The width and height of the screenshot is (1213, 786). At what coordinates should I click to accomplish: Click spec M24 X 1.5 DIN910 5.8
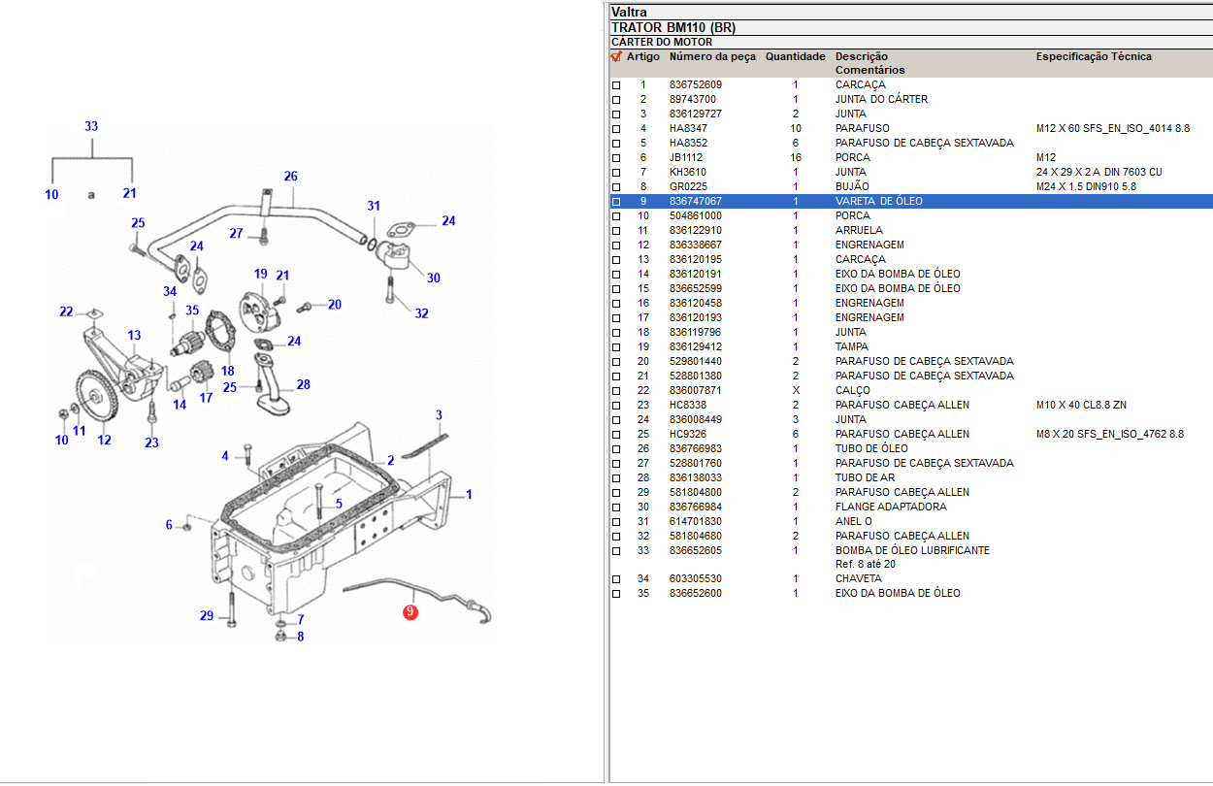coord(1086,187)
